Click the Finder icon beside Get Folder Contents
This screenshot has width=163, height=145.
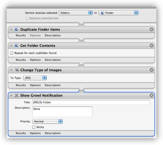pos(17,45)
